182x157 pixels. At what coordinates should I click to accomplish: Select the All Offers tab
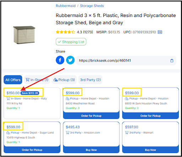point(13,80)
